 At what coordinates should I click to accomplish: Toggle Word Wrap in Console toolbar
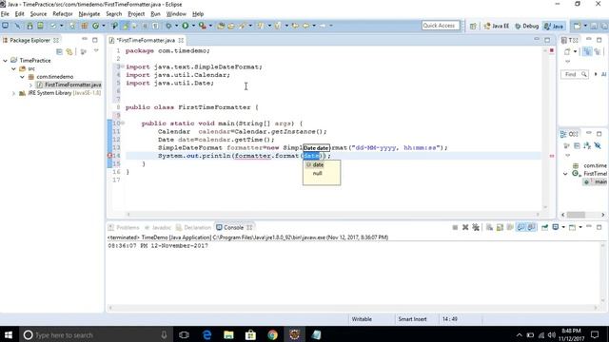[510, 227]
